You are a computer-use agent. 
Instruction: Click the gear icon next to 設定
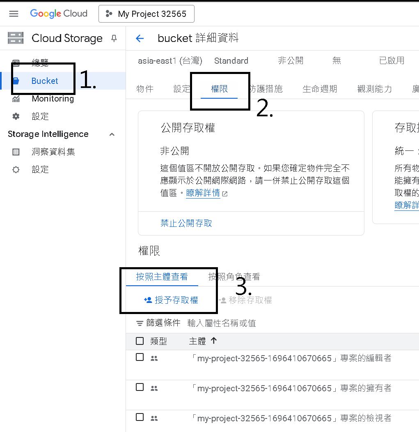point(16,116)
